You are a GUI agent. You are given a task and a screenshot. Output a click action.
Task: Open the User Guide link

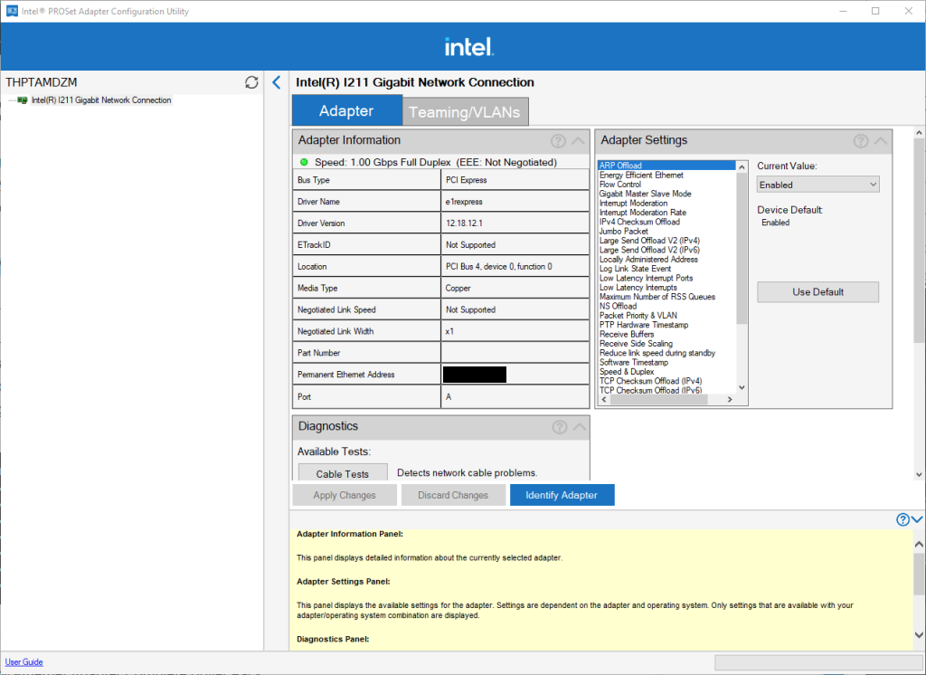point(24,662)
